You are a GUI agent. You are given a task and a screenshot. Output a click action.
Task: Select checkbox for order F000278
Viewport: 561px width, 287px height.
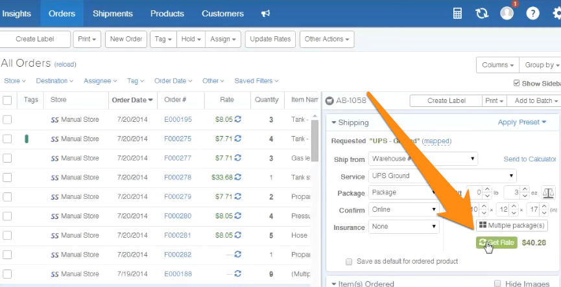(x=7, y=178)
